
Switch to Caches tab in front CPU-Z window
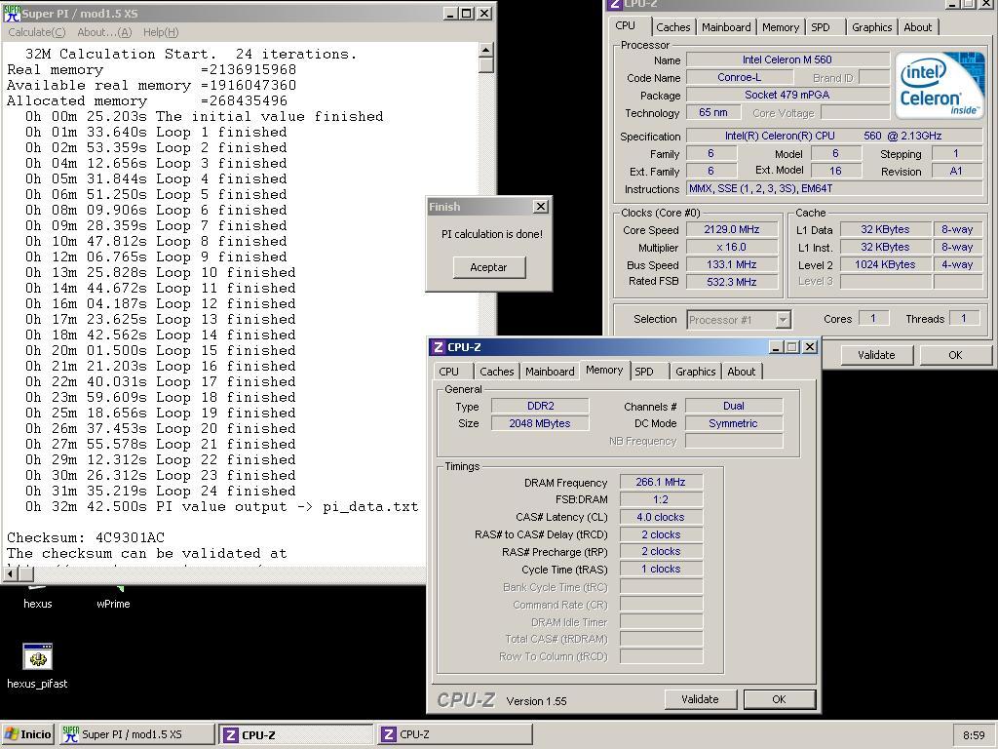(x=496, y=372)
